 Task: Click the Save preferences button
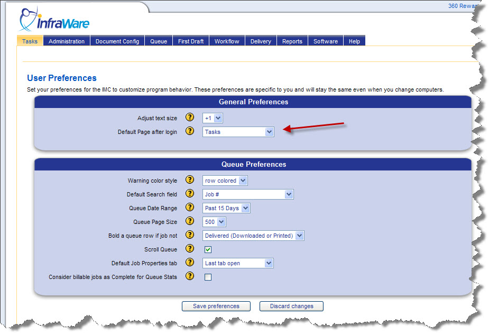(216, 306)
